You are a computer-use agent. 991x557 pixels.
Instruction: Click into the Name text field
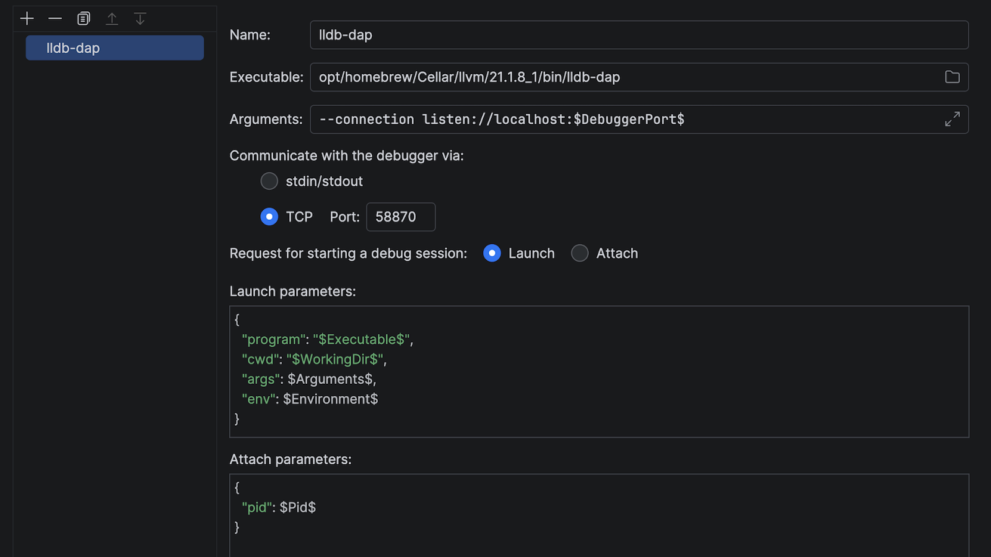tap(638, 35)
